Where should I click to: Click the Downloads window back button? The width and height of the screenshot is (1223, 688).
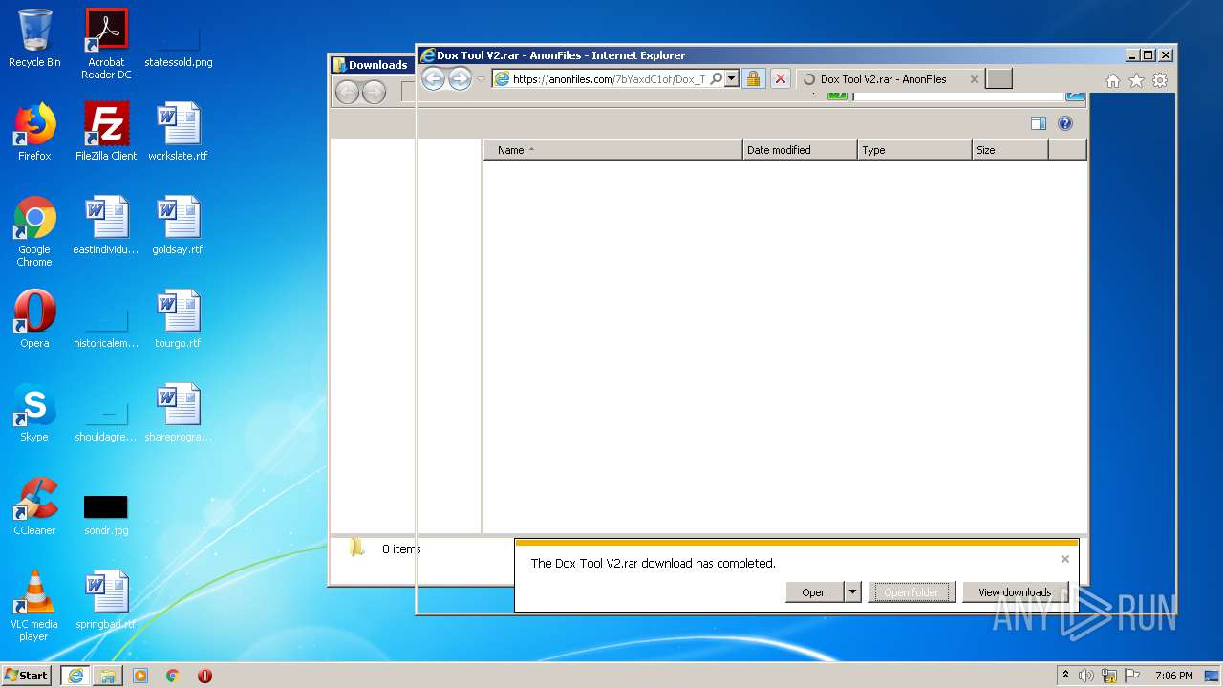348,92
